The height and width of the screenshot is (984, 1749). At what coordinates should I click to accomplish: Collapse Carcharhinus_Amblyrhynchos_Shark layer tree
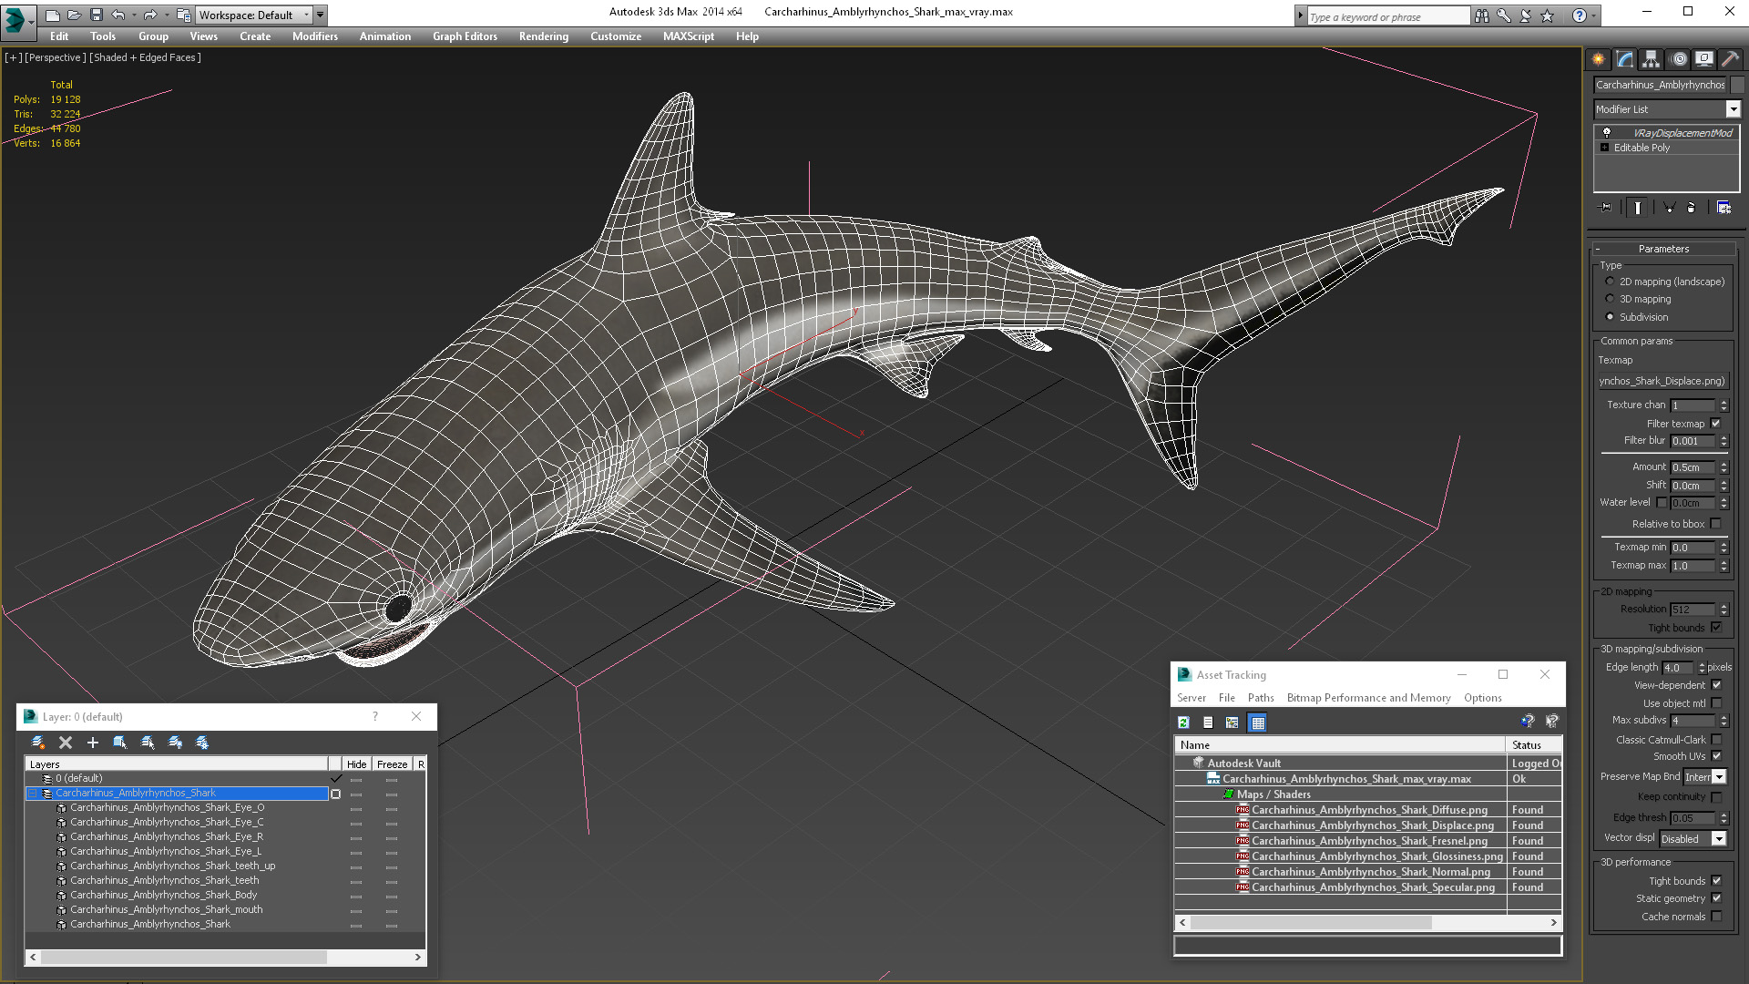[x=33, y=794]
